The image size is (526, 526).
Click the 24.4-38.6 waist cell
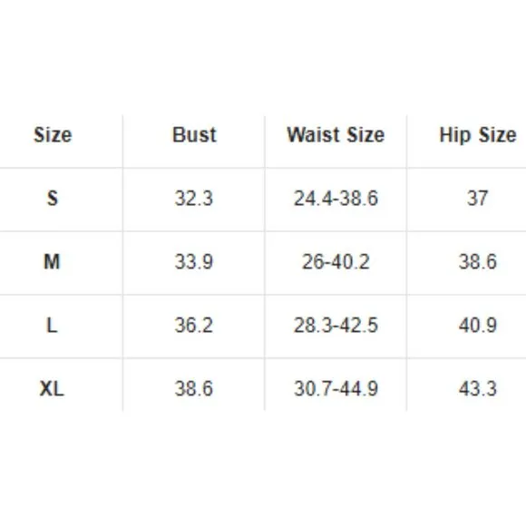(x=336, y=198)
